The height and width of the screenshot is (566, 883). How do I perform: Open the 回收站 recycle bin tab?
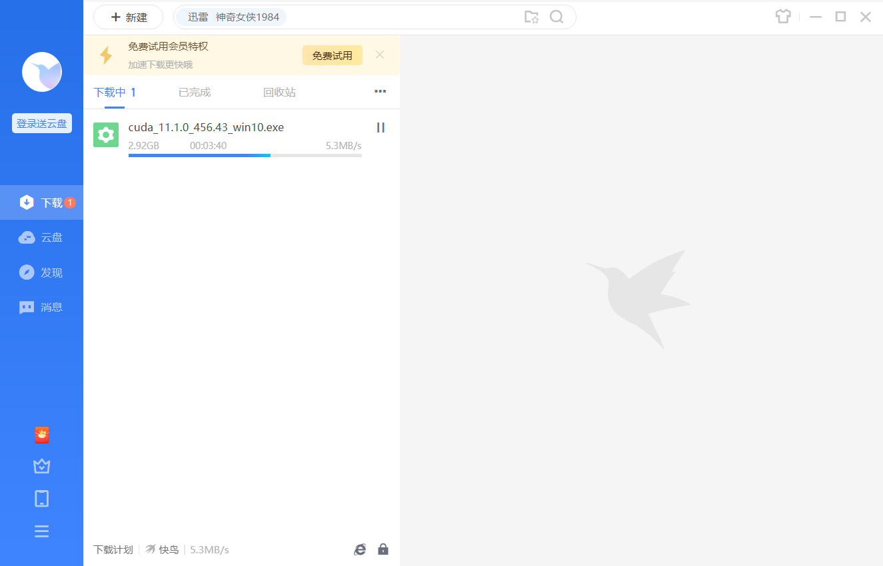279,92
